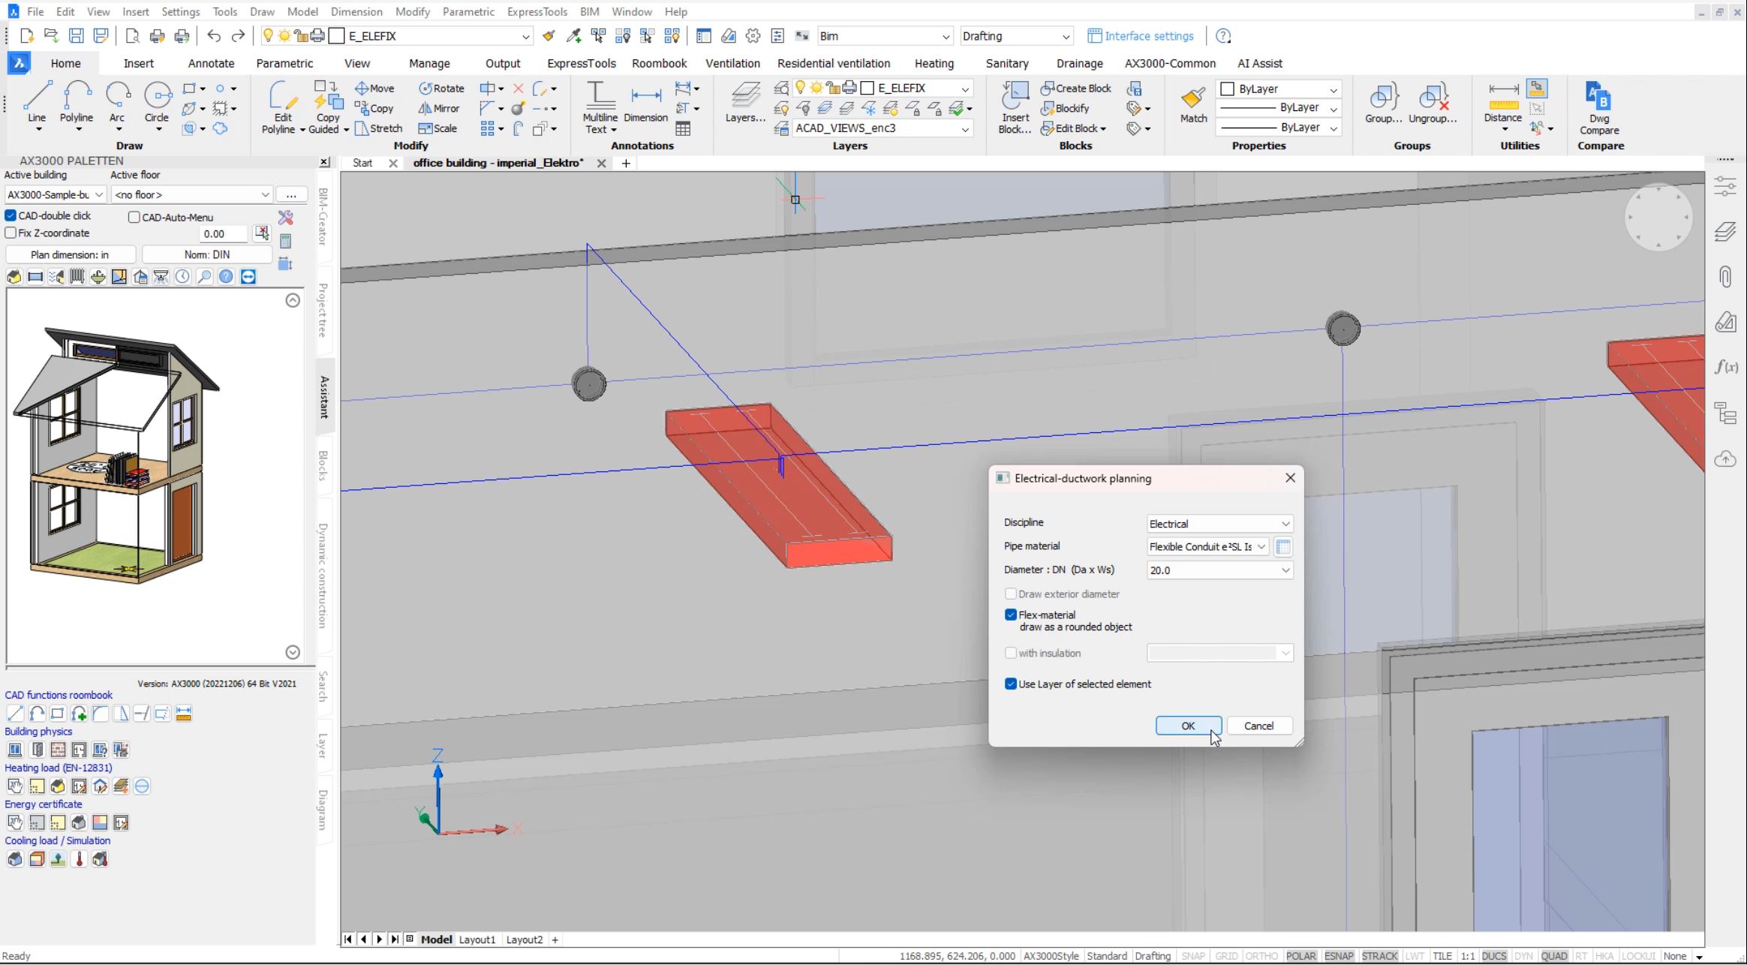Image resolution: width=1747 pixels, height=965 pixels.
Task: Open the Discipline dropdown
Action: click(1219, 524)
